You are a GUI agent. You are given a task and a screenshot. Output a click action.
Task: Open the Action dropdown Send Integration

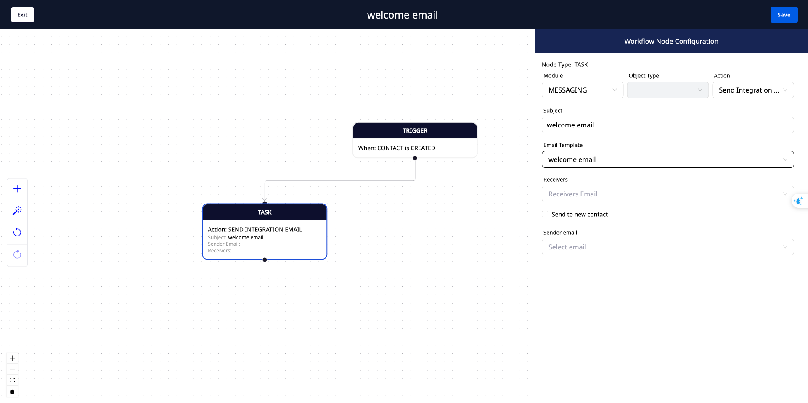click(x=753, y=90)
